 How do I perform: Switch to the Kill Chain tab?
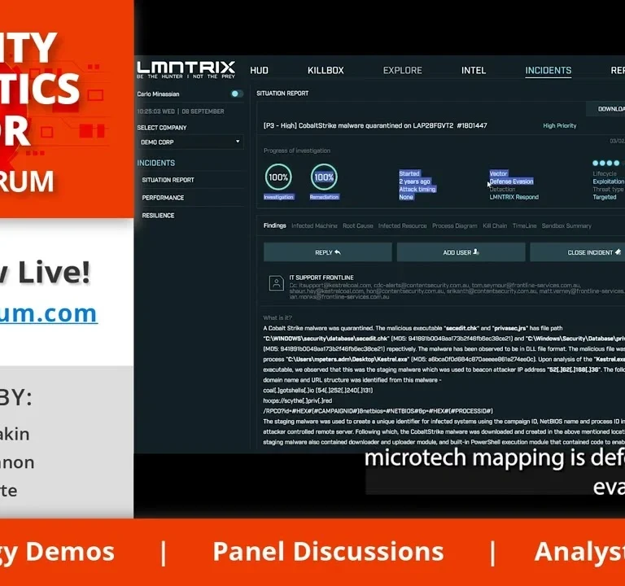point(495,225)
